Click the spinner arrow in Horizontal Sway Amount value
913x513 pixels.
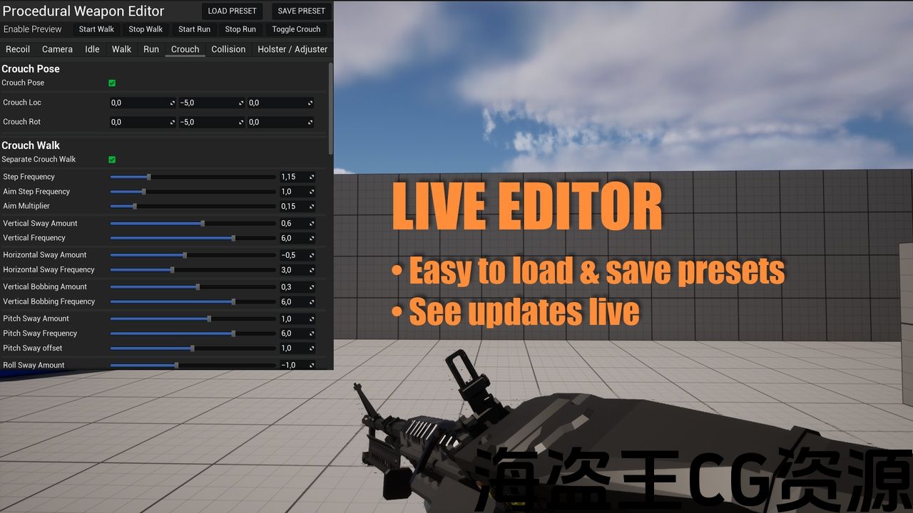(311, 255)
